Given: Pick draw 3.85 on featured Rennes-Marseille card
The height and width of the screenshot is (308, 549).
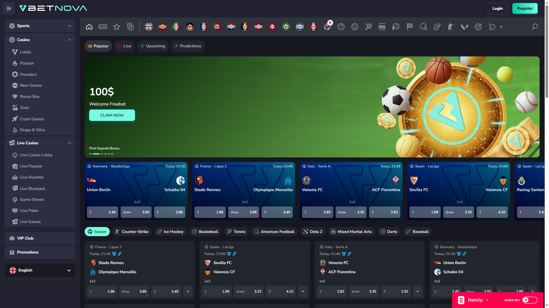Looking at the screenshot, I should (244, 212).
